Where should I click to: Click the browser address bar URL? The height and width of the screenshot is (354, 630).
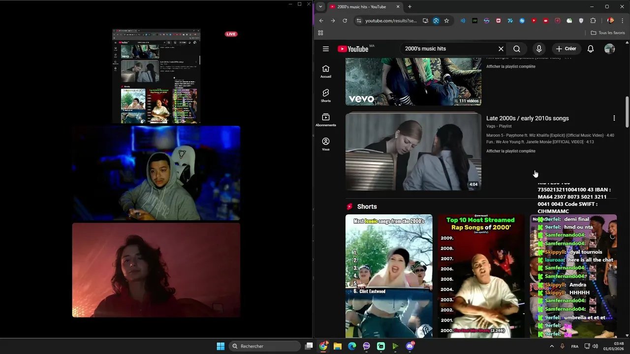[391, 21]
